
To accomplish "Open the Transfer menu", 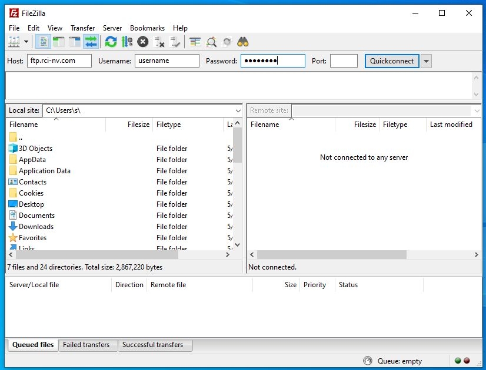I will 83,28.
